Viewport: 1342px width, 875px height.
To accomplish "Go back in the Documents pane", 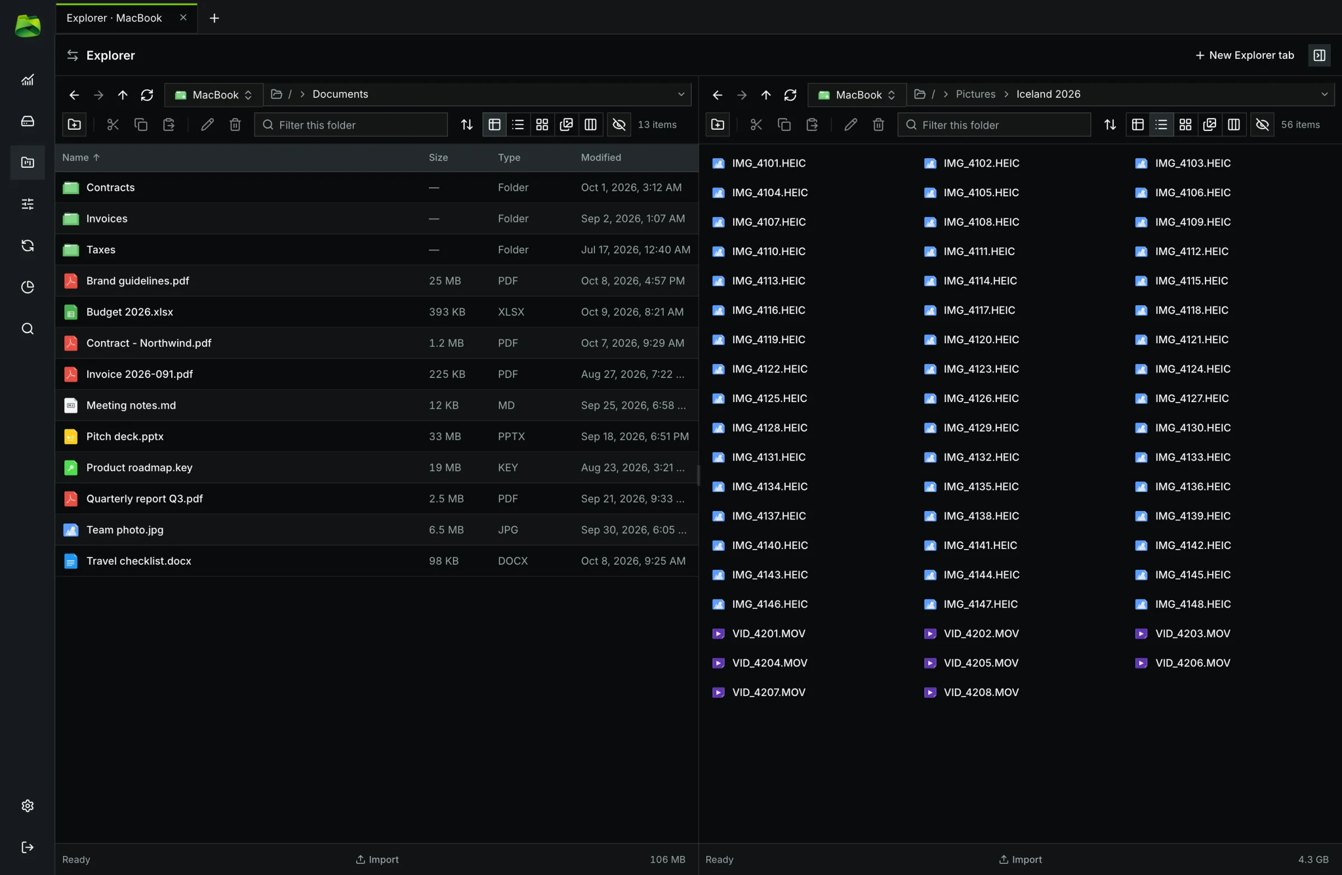I will click(x=74, y=94).
